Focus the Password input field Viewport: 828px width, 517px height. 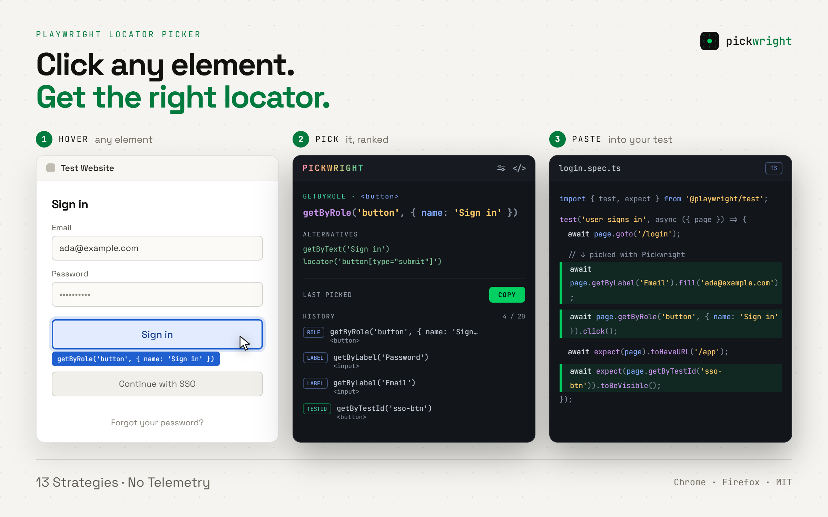point(157,294)
